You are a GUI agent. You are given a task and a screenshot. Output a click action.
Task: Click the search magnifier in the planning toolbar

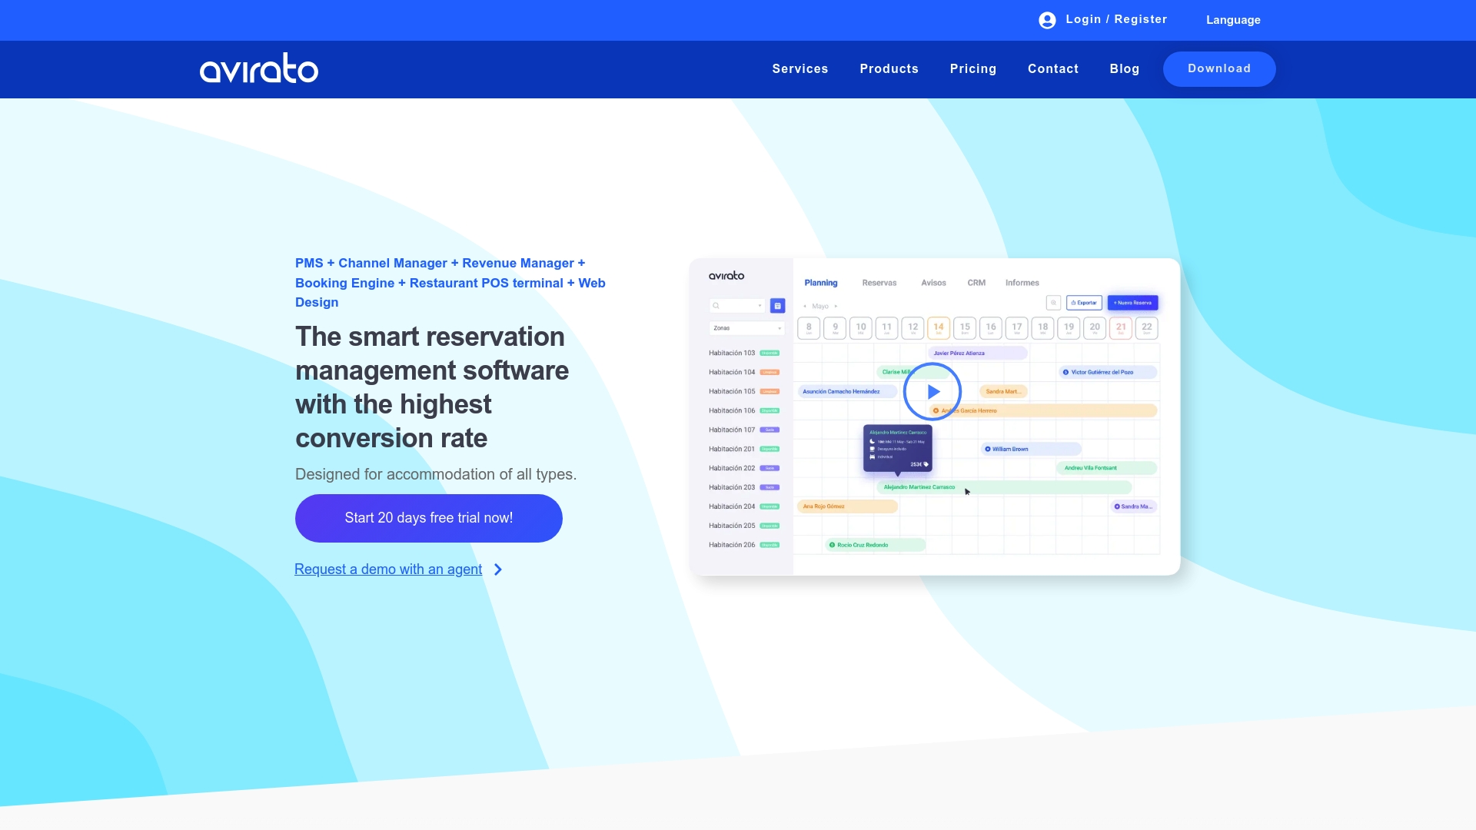tap(1053, 303)
